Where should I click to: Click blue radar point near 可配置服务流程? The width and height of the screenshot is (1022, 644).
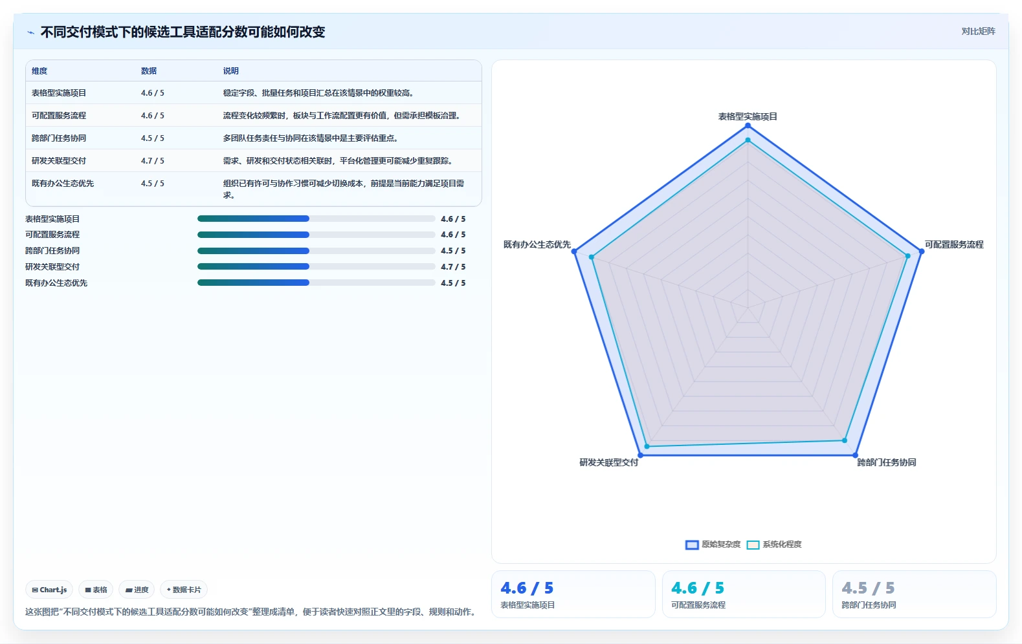(x=922, y=251)
